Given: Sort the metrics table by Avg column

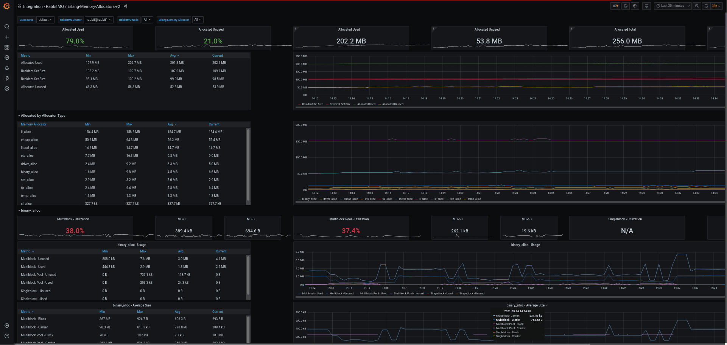Looking at the screenshot, I should point(173,56).
